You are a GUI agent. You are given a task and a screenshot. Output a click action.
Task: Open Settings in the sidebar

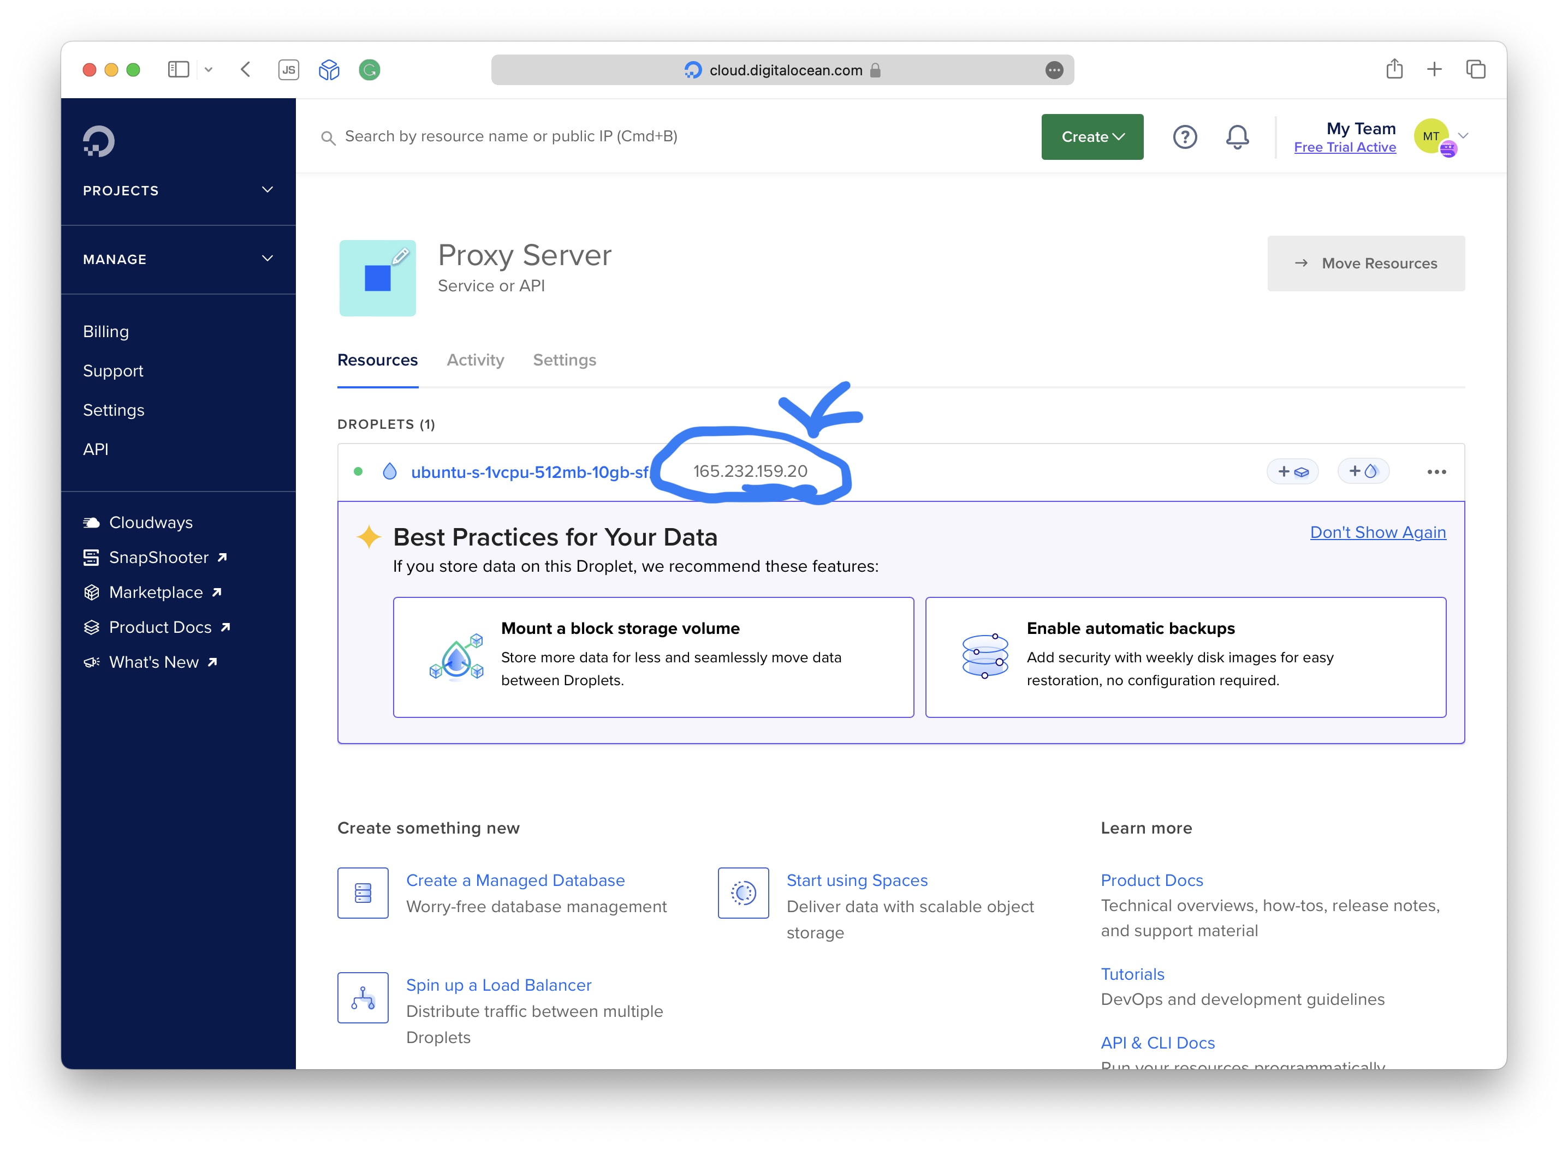click(114, 410)
